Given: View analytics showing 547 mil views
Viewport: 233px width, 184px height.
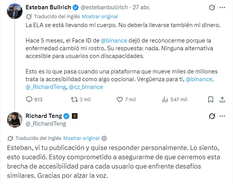Looking at the screenshot, I should pyautogui.click(x=164, y=99).
